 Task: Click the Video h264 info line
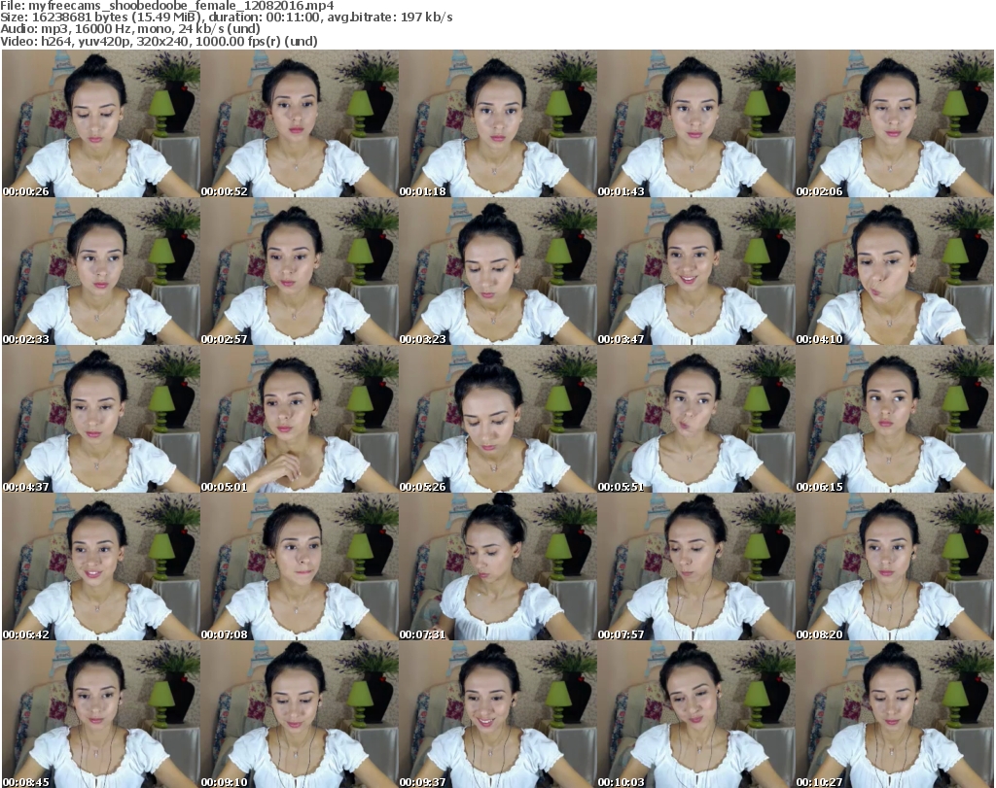coord(159,41)
